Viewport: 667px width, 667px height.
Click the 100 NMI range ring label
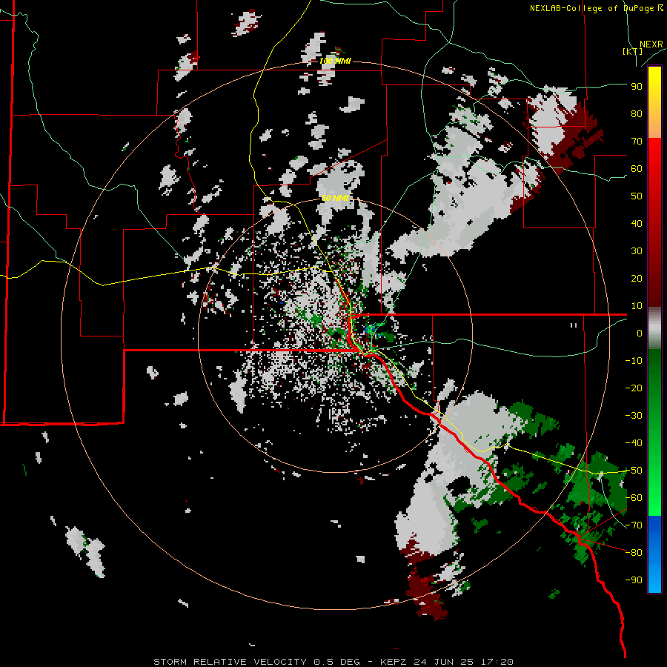pyautogui.click(x=335, y=61)
